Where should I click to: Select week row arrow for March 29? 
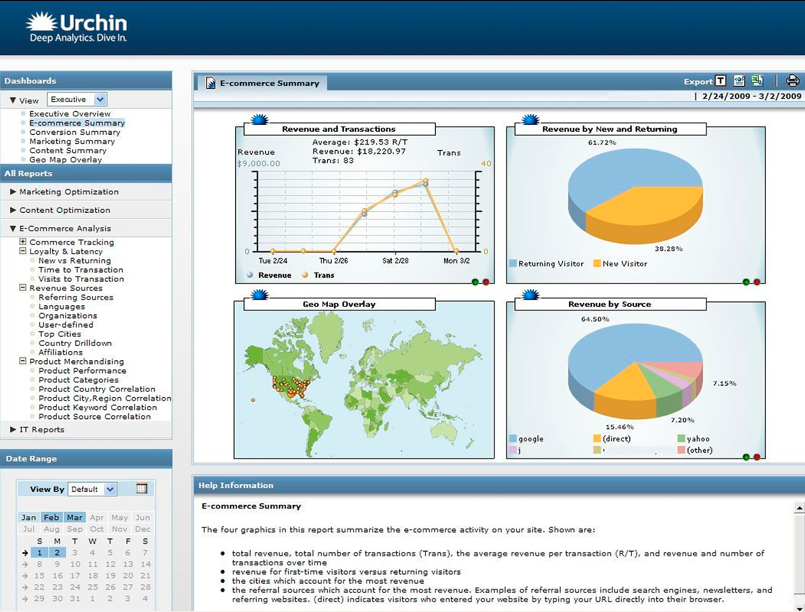25,599
